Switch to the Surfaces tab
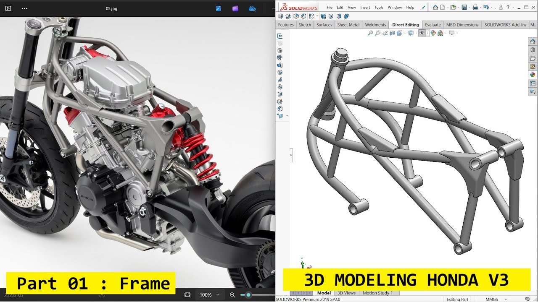 [x=324, y=25]
